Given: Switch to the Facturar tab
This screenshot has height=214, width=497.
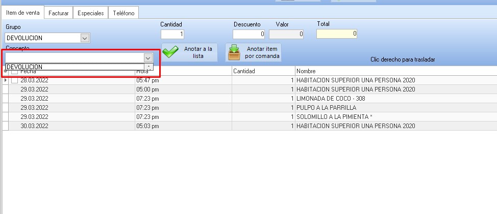Looking at the screenshot, I should (x=58, y=13).
